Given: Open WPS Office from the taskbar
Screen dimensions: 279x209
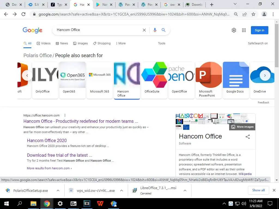Looking at the screenshot, I should (100, 204).
